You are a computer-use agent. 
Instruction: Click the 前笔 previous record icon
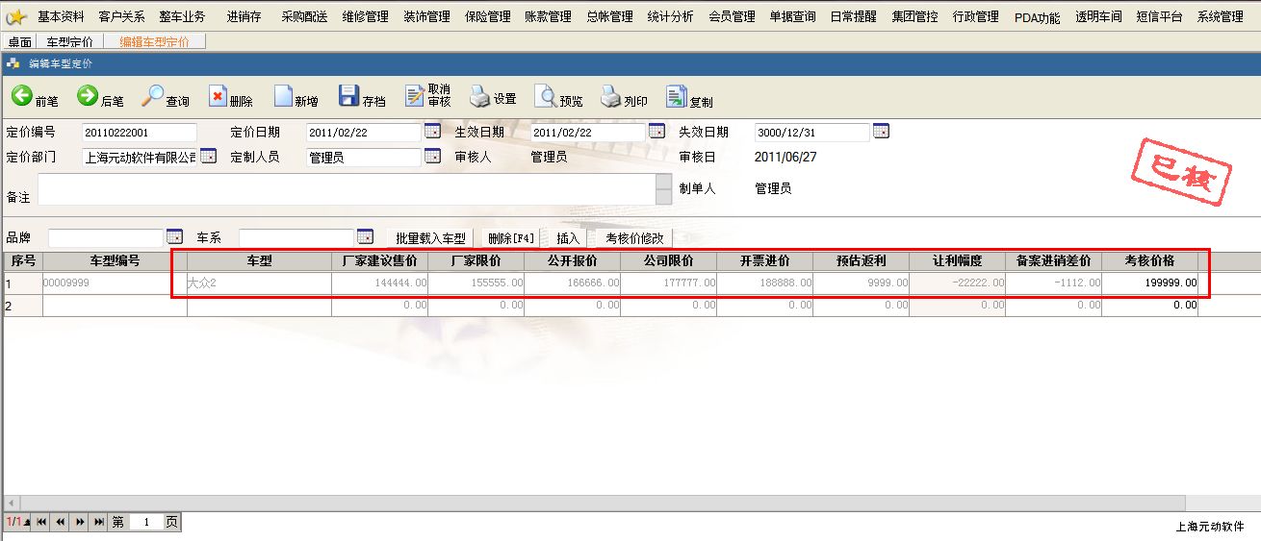tap(22, 96)
